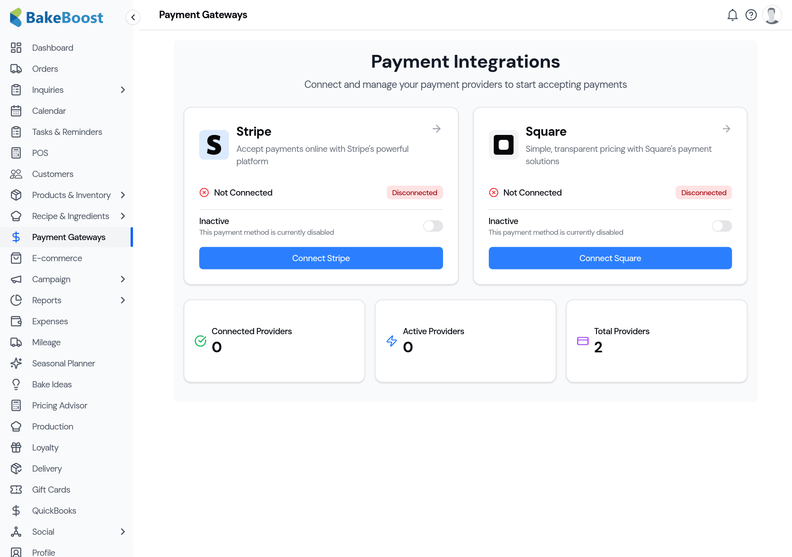Select the Payment Gateways menu item

coord(67,237)
